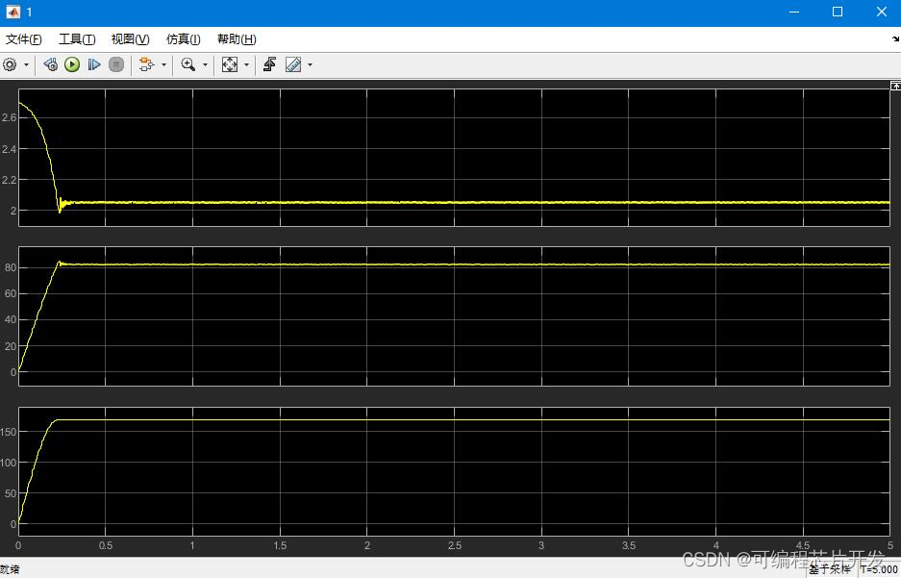Open the 仿真(I) menu
The image size is (901, 578).
click(x=184, y=39)
